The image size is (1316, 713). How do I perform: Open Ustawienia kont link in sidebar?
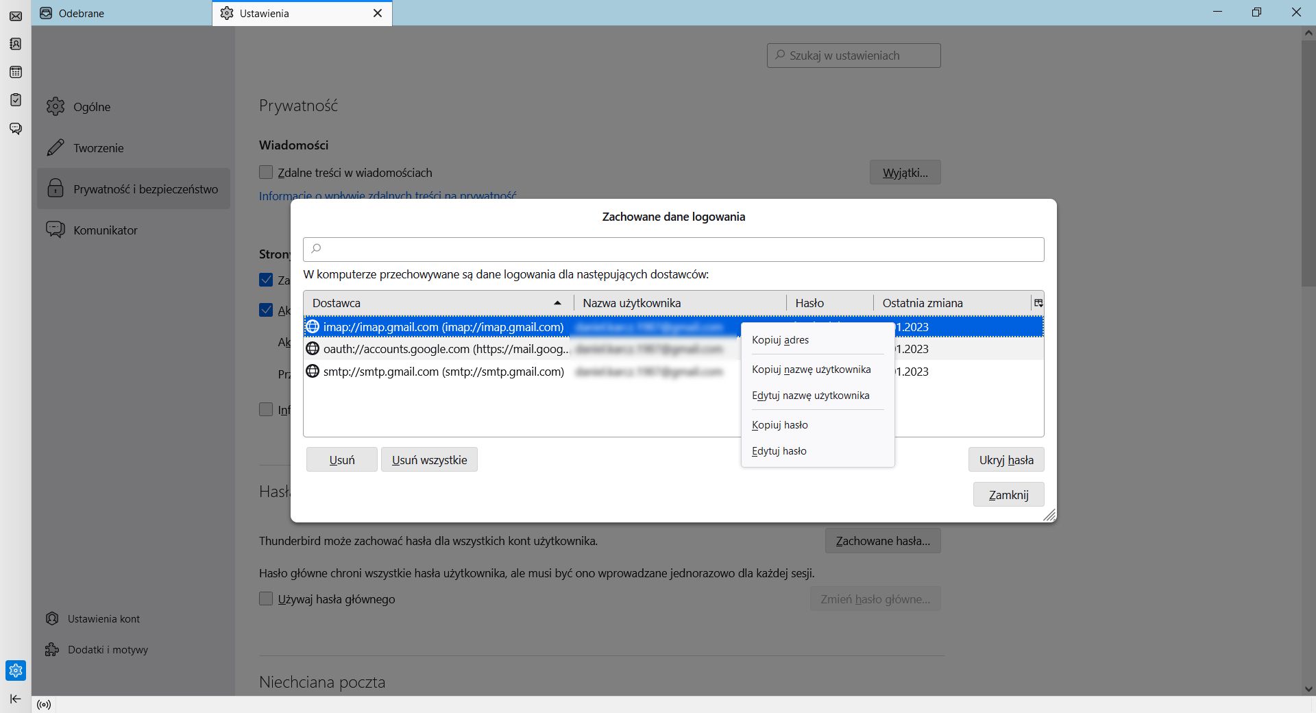103,619
